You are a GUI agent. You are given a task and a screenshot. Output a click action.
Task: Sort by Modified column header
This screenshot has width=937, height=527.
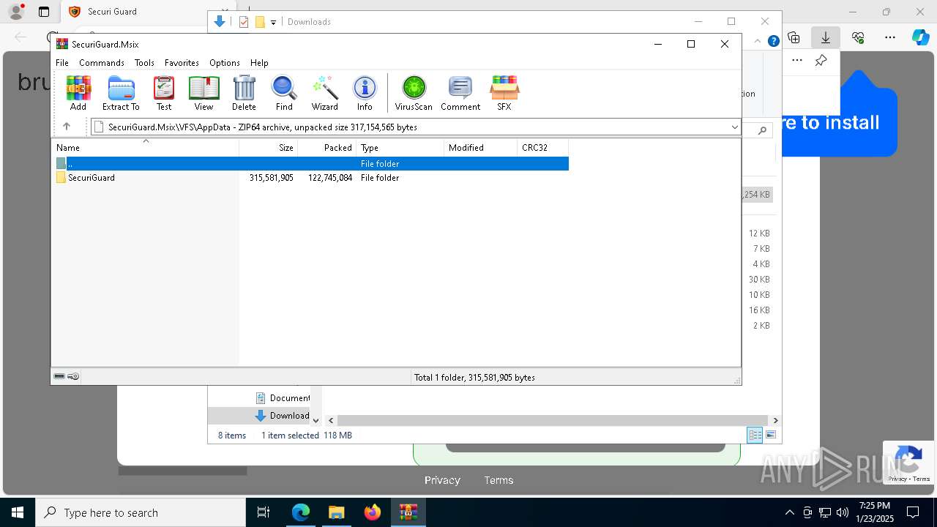tap(481, 148)
